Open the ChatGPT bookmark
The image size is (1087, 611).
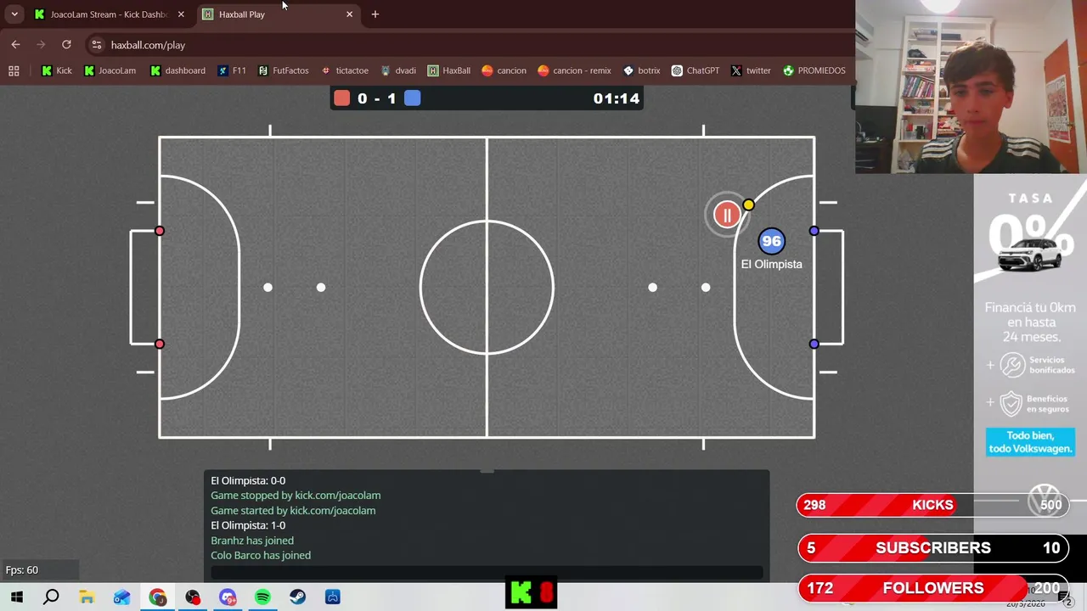point(695,70)
